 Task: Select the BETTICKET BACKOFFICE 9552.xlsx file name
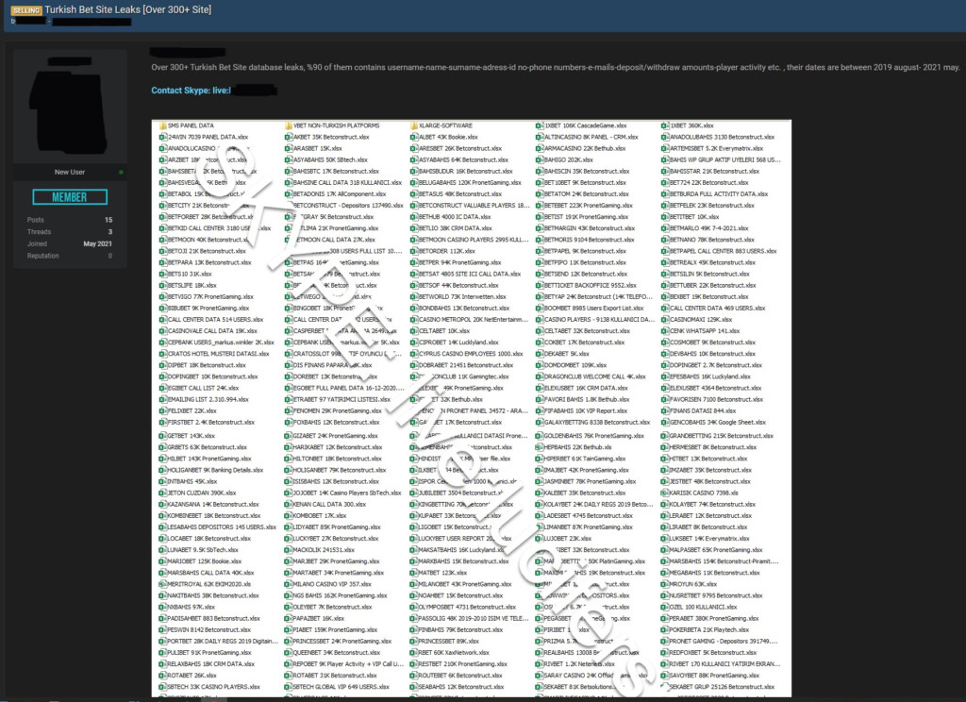point(591,285)
